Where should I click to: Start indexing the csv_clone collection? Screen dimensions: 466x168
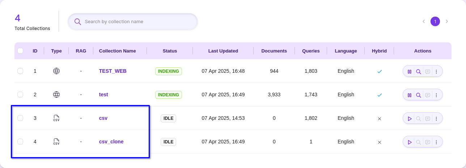pos(410,142)
